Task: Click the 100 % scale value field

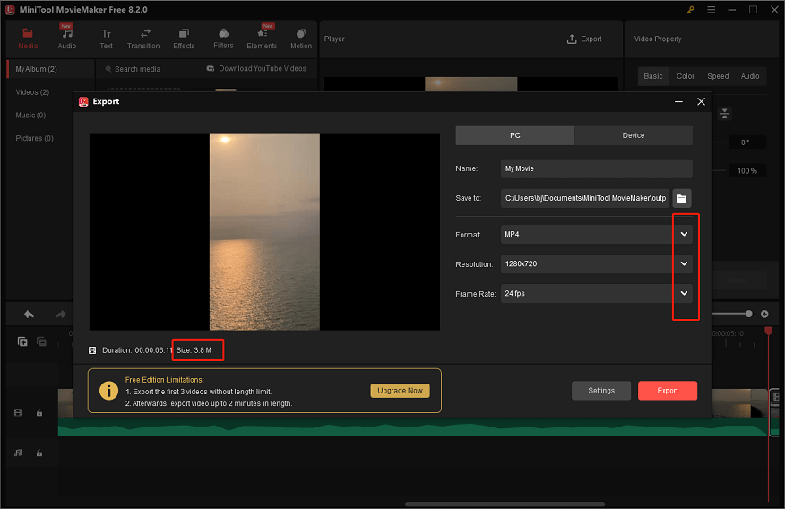Action: 746,171
